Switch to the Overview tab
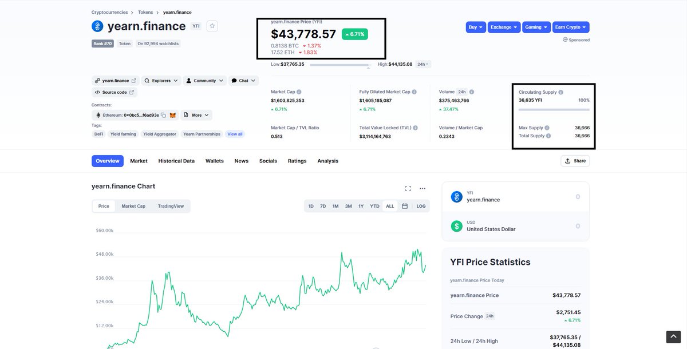Screen dimensions: 687x349 point(108,161)
